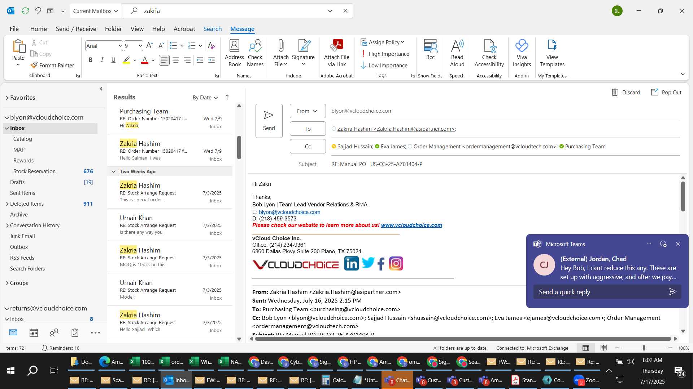
Task: Apply bulleted list
Action: click(x=173, y=46)
